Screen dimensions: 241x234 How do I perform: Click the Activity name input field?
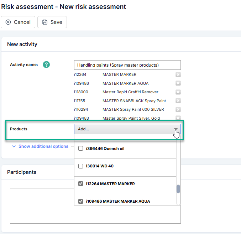[127, 65]
